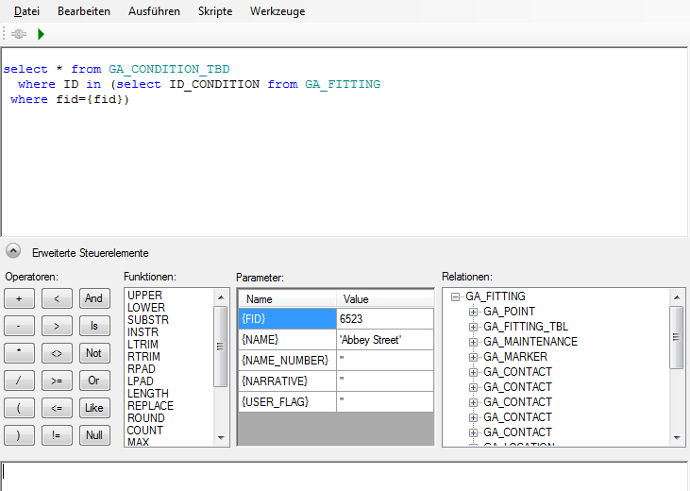Open the Datei menu
The height and width of the screenshot is (491, 690).
coord(26,11)
